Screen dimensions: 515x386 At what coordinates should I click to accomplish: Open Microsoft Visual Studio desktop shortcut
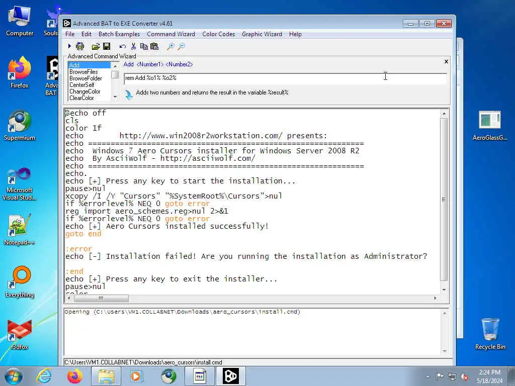click(x=20, y=184)
